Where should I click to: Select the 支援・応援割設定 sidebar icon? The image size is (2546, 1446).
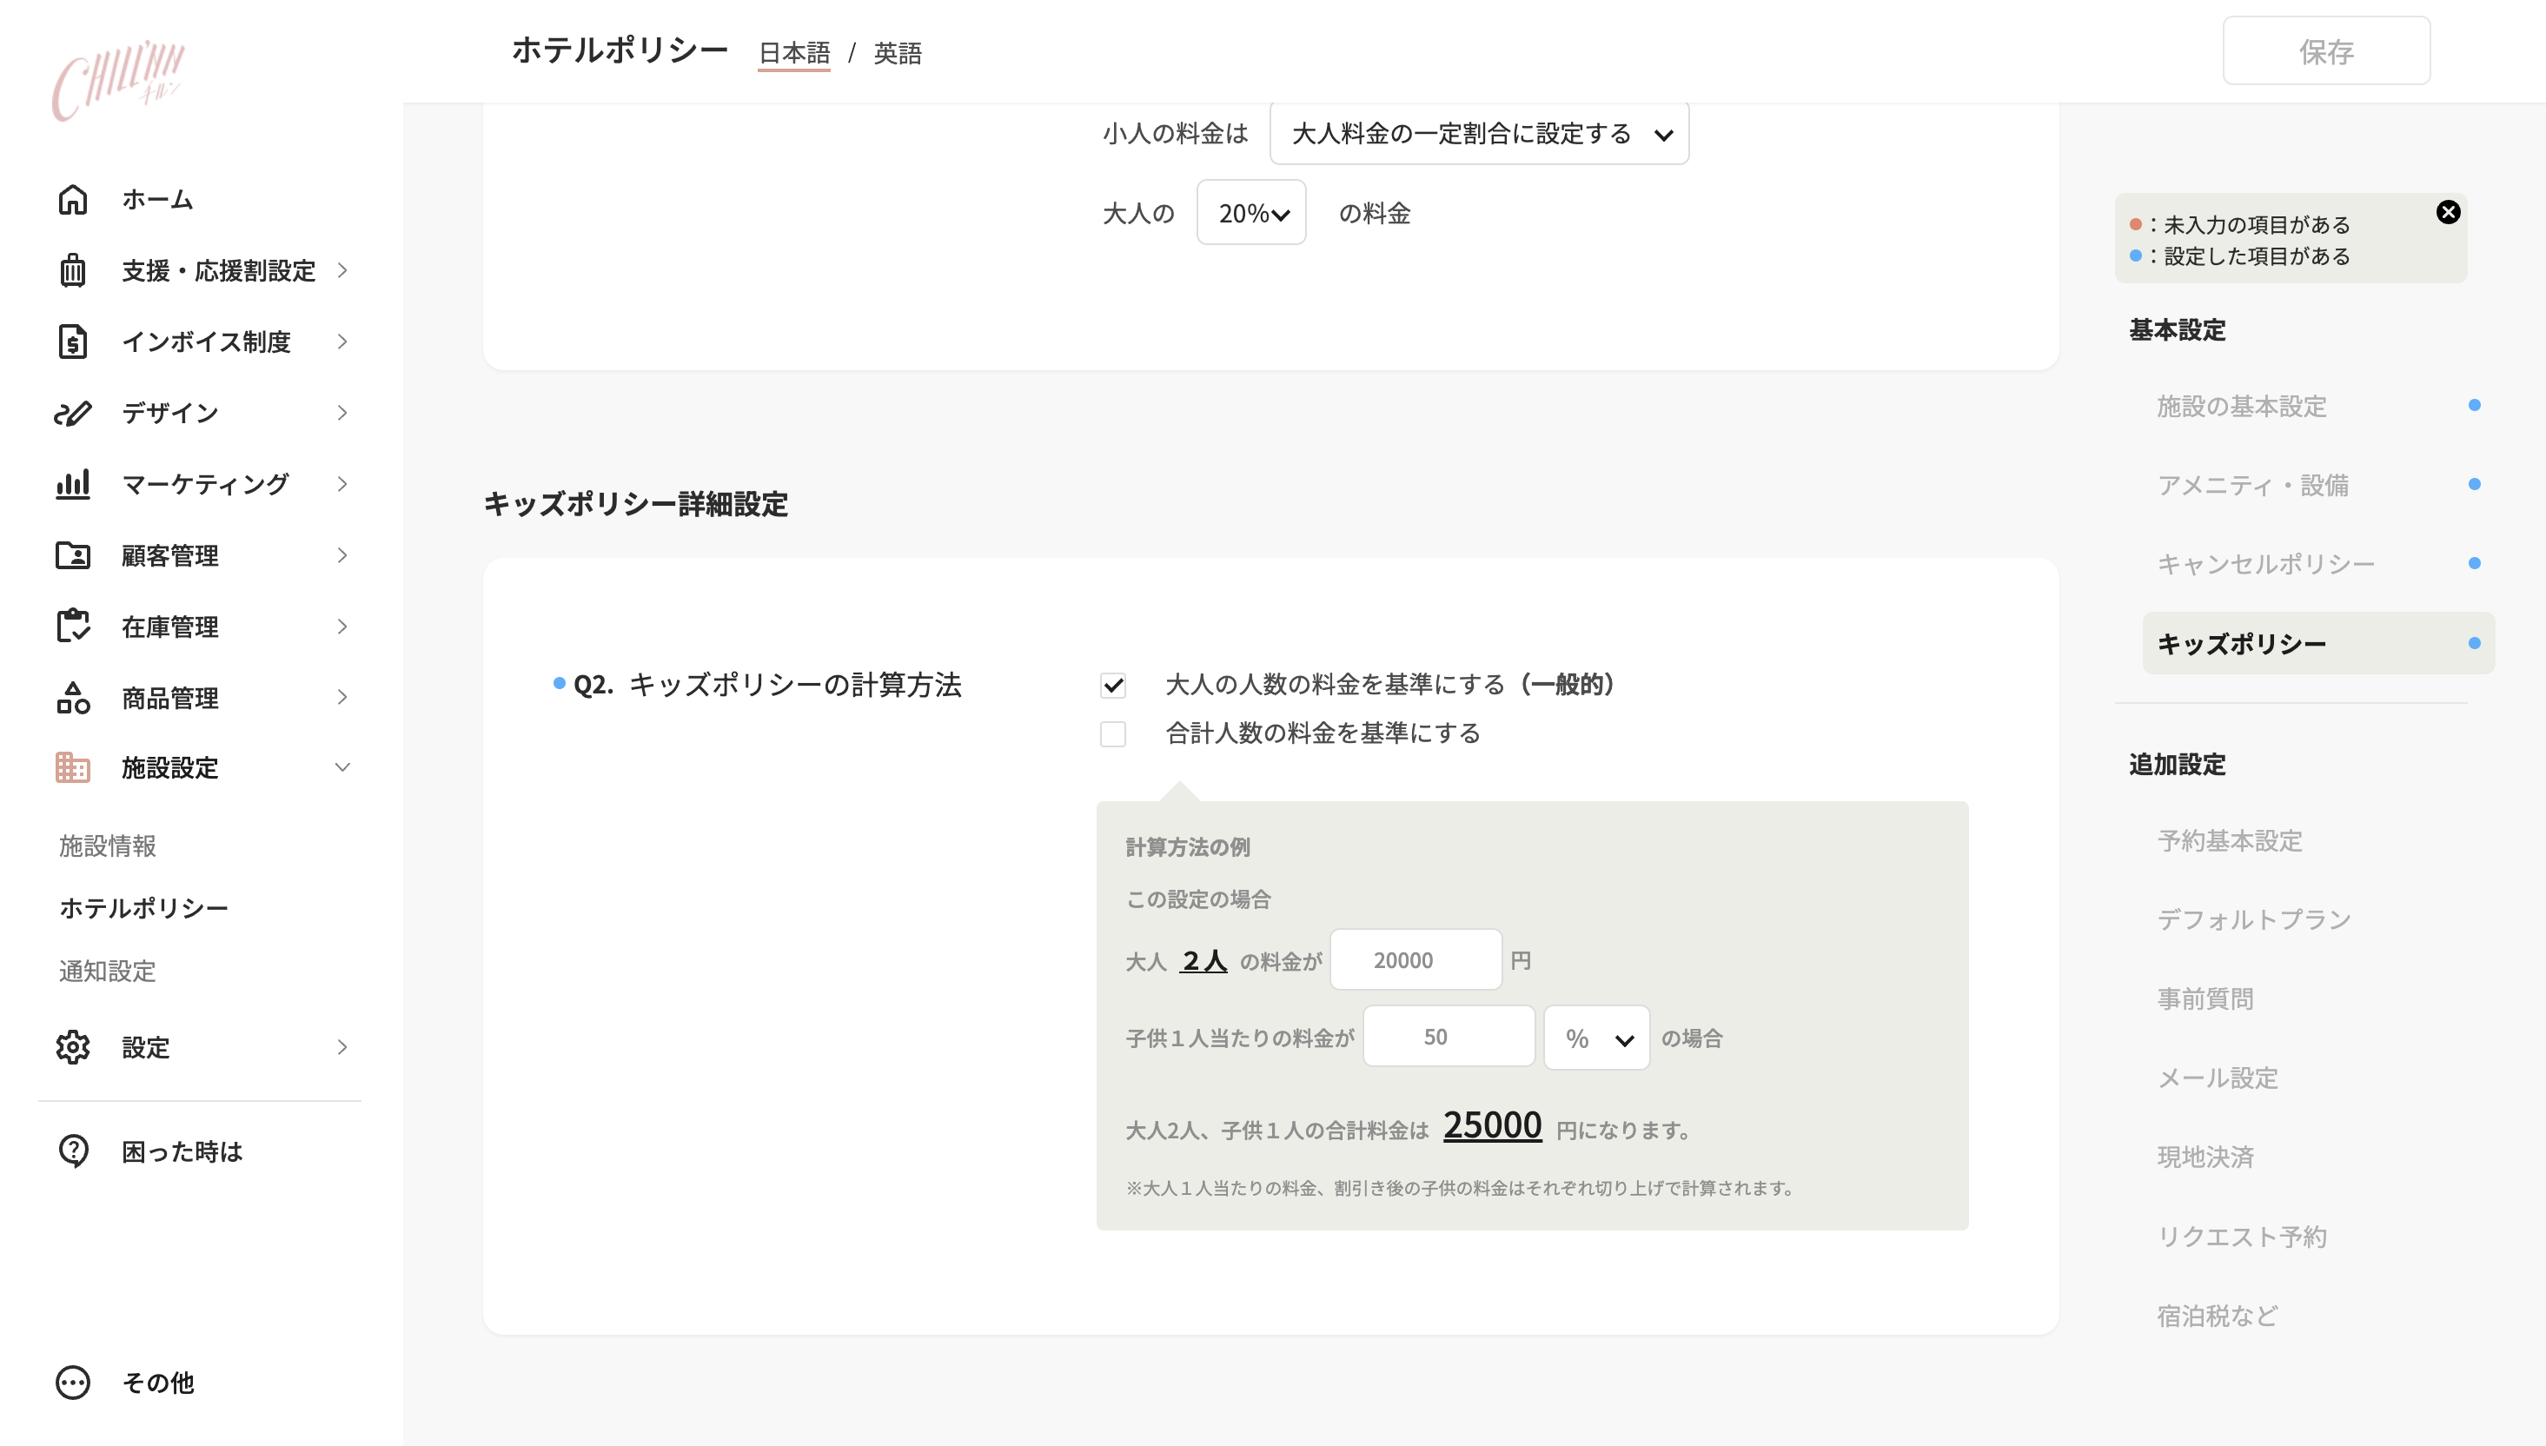[x=72, y=270]
